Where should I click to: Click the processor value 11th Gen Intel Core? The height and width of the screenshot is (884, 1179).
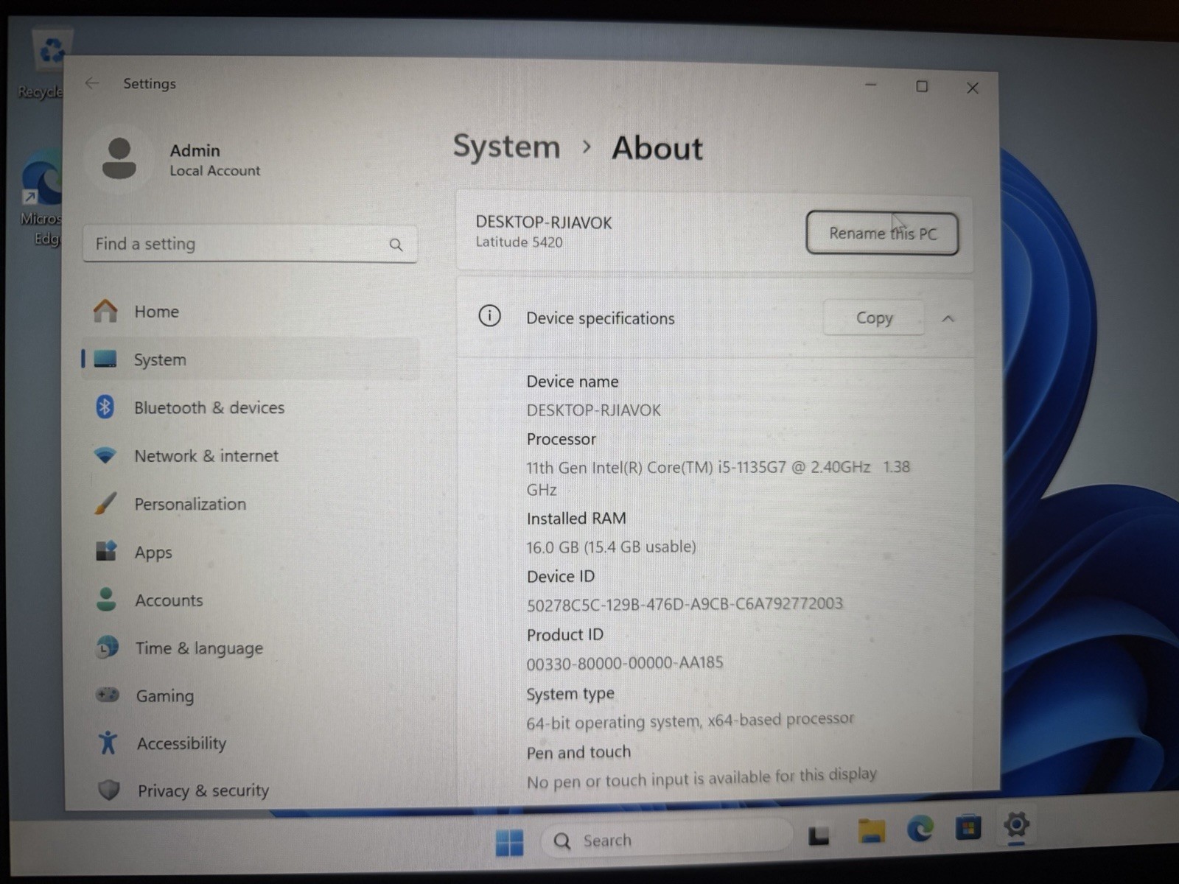[x=718, y=478]
